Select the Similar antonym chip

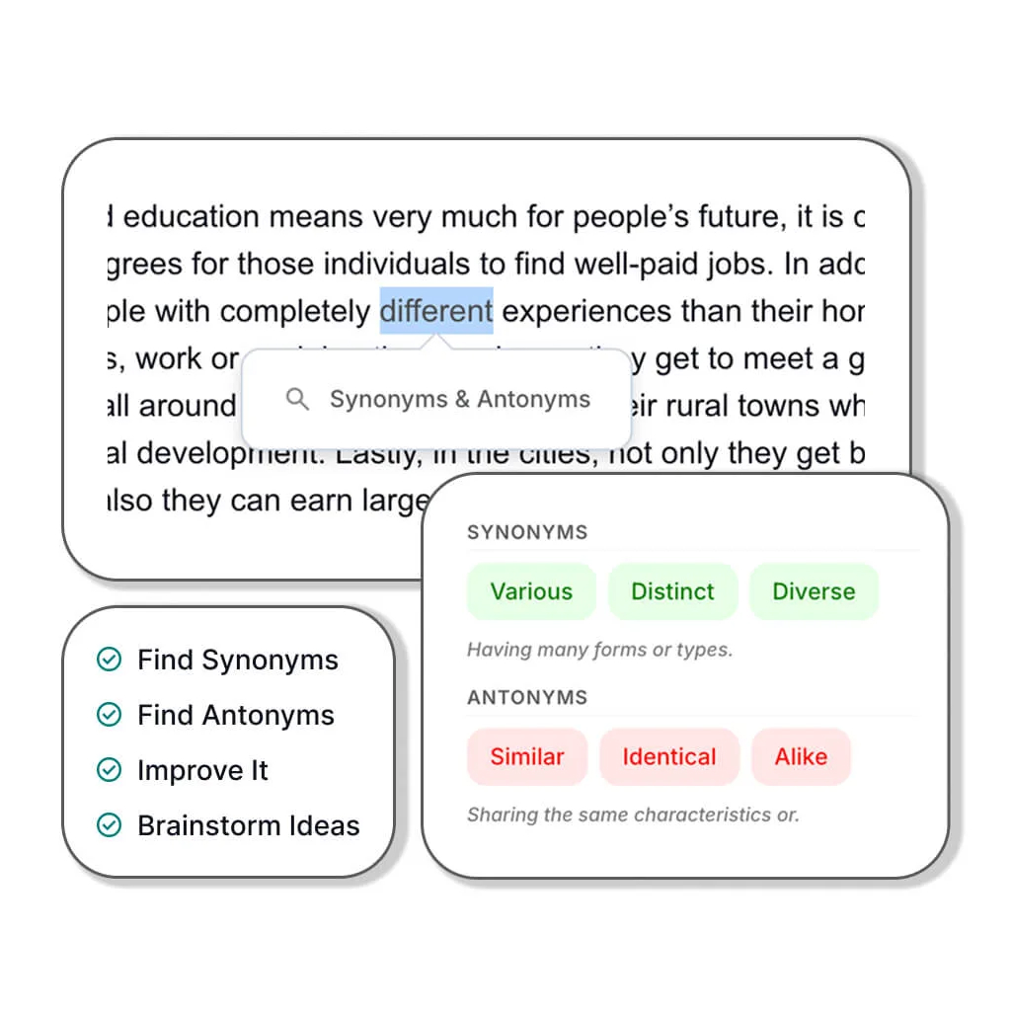(527, 756)
